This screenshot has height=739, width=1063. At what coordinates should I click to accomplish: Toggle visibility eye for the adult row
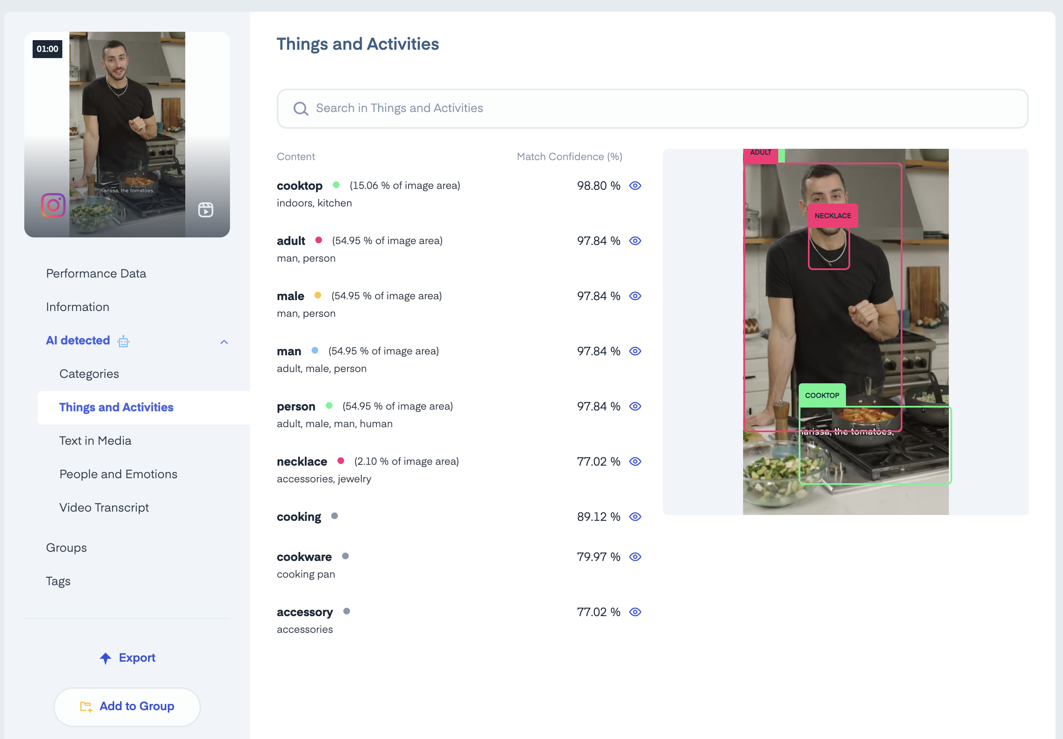(635, 241)
